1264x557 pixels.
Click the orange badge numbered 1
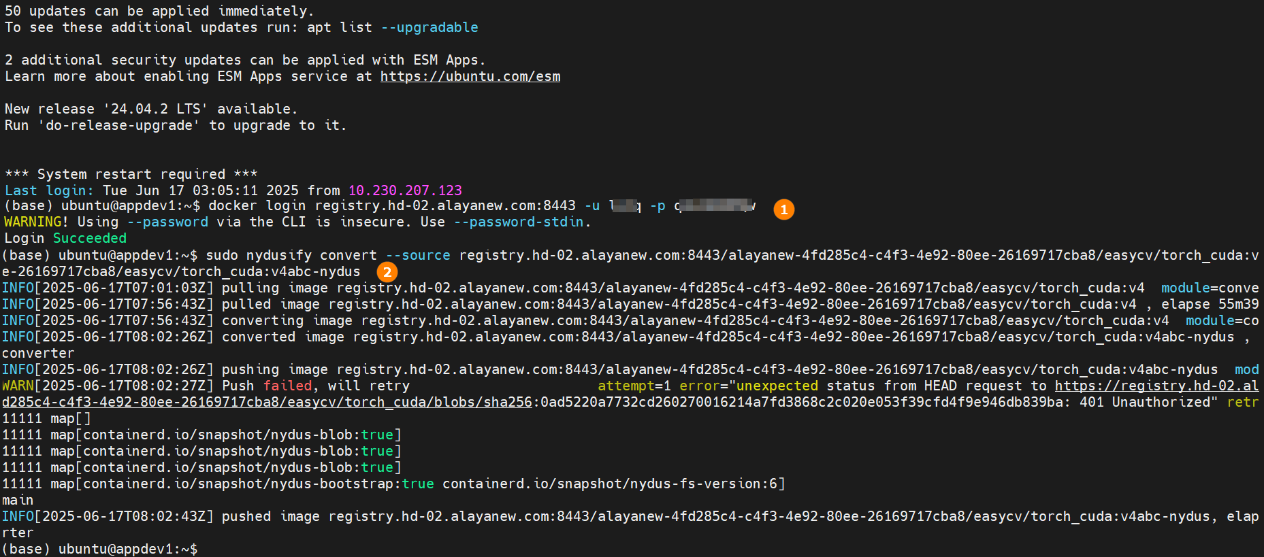pos(783,209)
